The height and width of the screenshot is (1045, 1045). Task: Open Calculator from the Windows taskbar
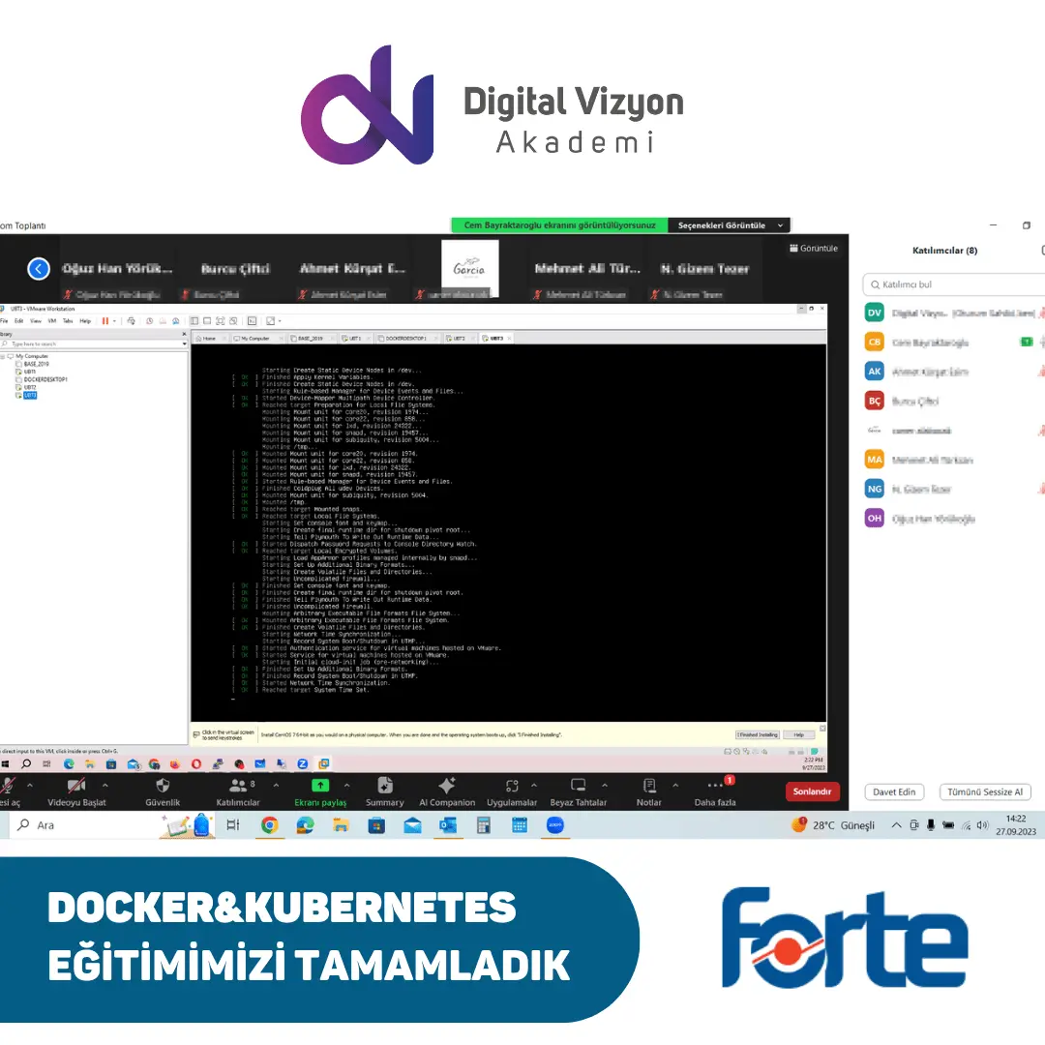point(484,825)
